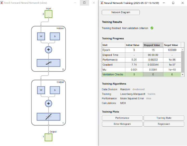Select the Hidden layer bias b block

(x=55, y=36)
